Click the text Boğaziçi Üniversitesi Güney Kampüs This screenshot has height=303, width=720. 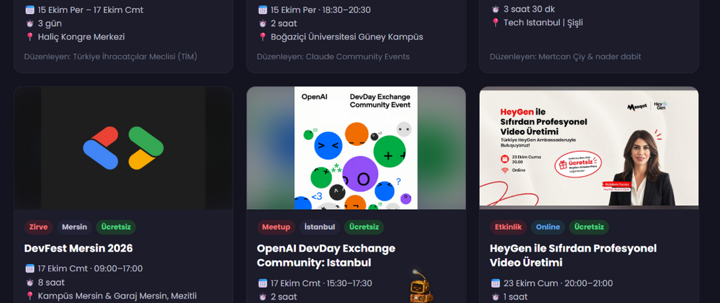coord(347,37)
